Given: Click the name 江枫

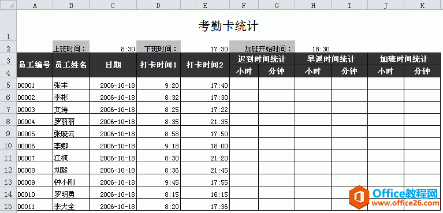Looking at the screenshot, I should point(71,156).
